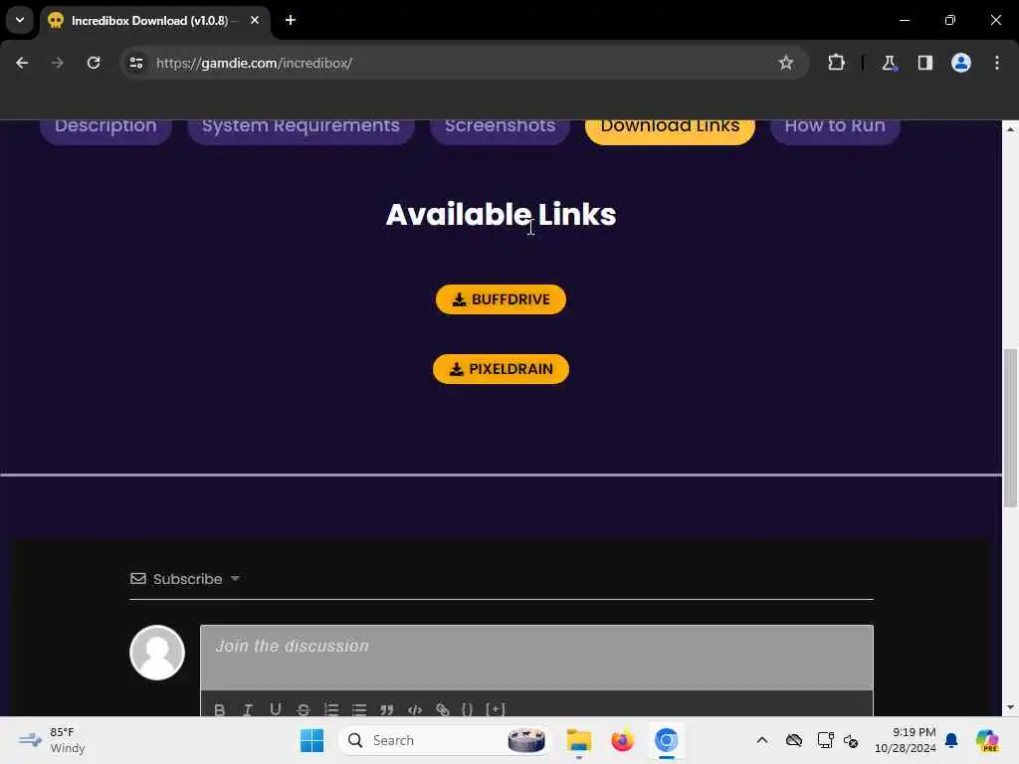1019x764 pixels.
Task: Open the Chrome profile avatar
Action: point(960,63)
